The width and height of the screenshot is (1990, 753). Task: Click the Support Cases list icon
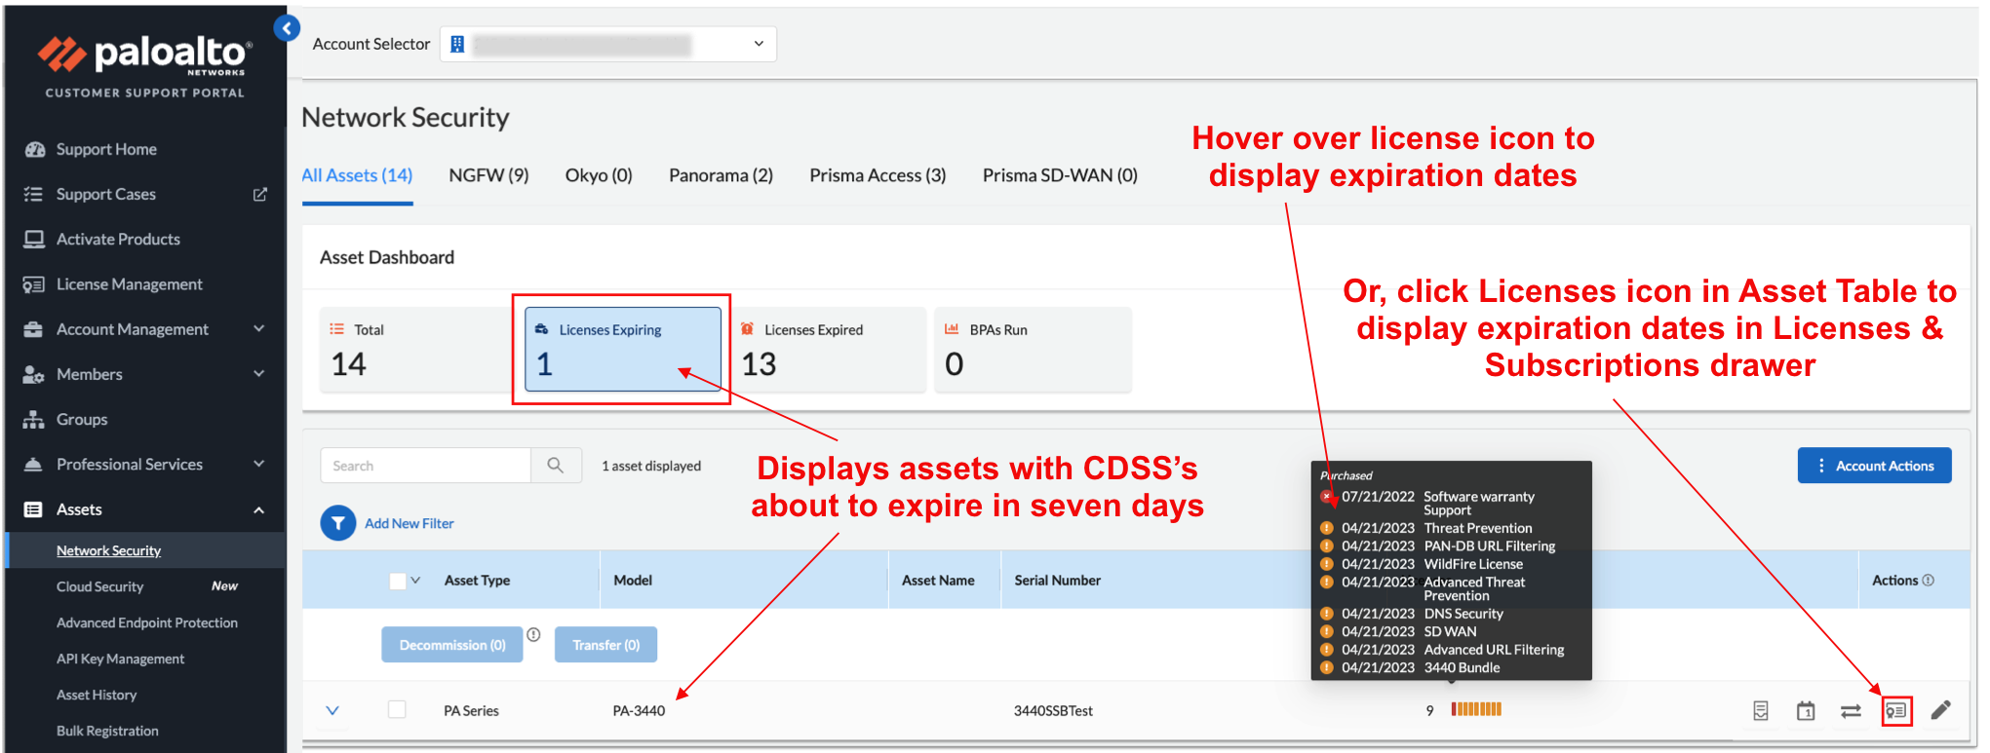[x=33, y=194]
